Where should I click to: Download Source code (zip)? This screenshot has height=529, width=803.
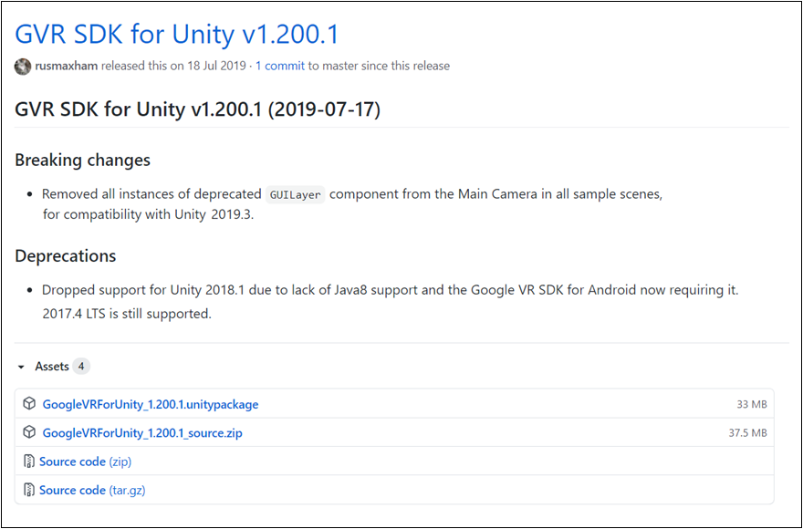pos(86,462)
